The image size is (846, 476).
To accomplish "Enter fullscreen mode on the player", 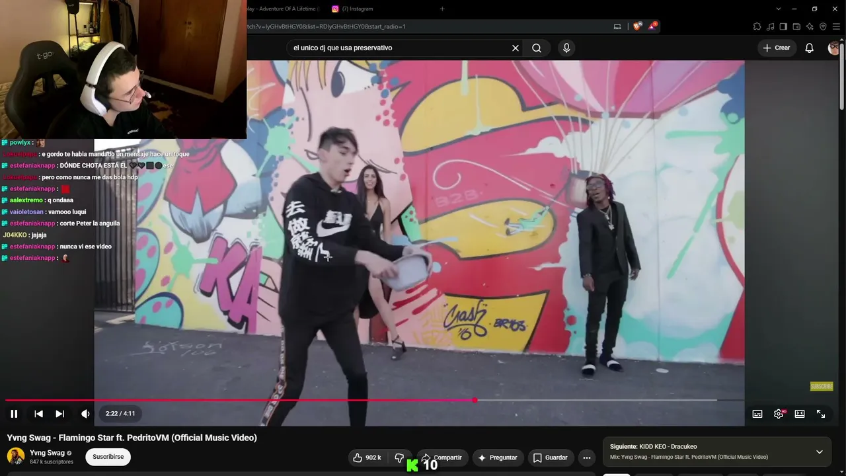I will click(821, 414).
